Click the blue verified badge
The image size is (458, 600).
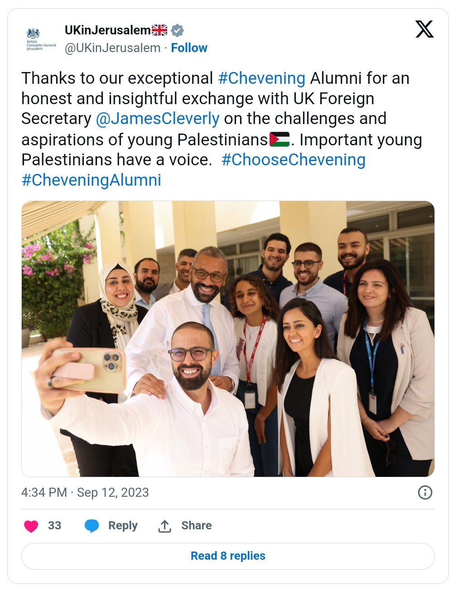click(177, 30)
